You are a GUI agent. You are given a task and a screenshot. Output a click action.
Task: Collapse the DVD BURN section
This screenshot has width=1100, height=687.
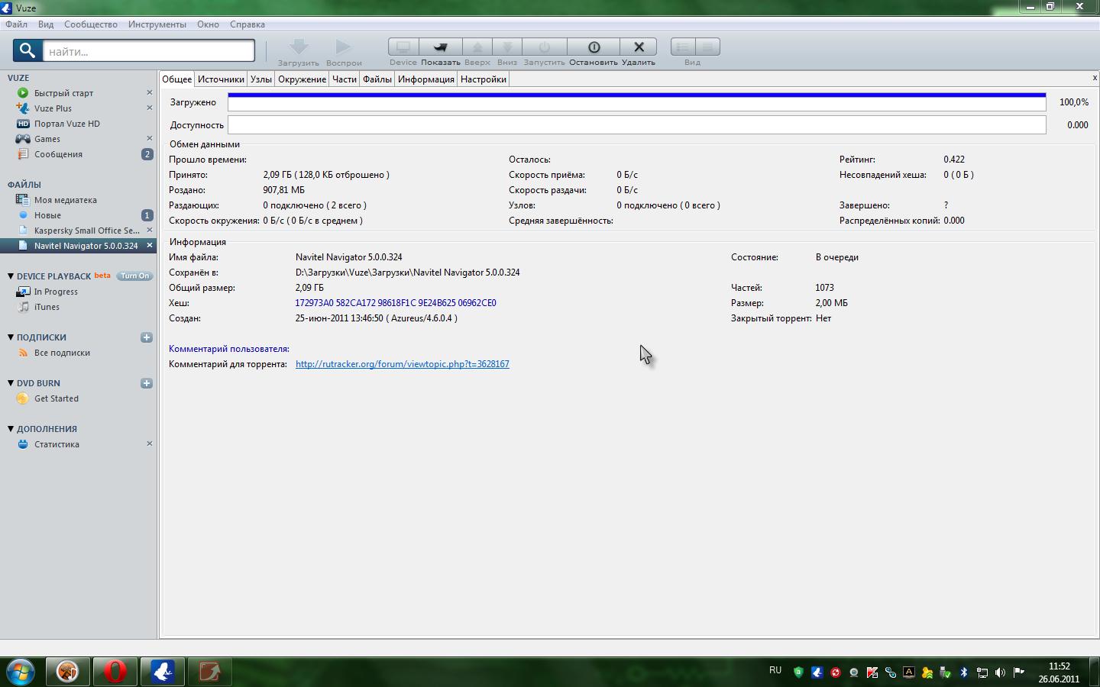coord(11,383)
